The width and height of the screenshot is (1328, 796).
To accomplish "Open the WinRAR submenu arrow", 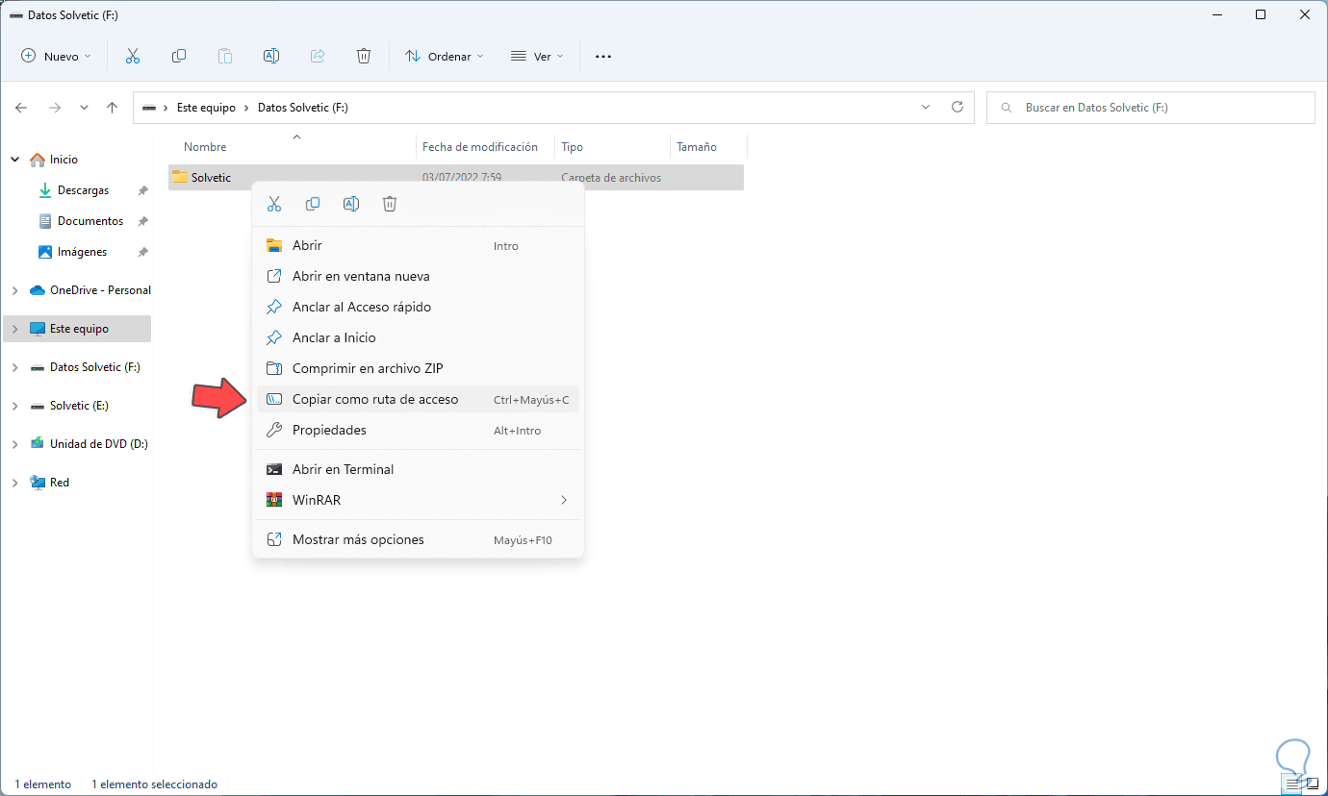I will (x=564, y=500).
